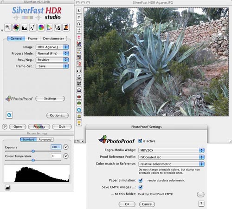
Task: Click 'Desktop:PhotoProof CMYK' folder path
Action: (x=155, y=194)
